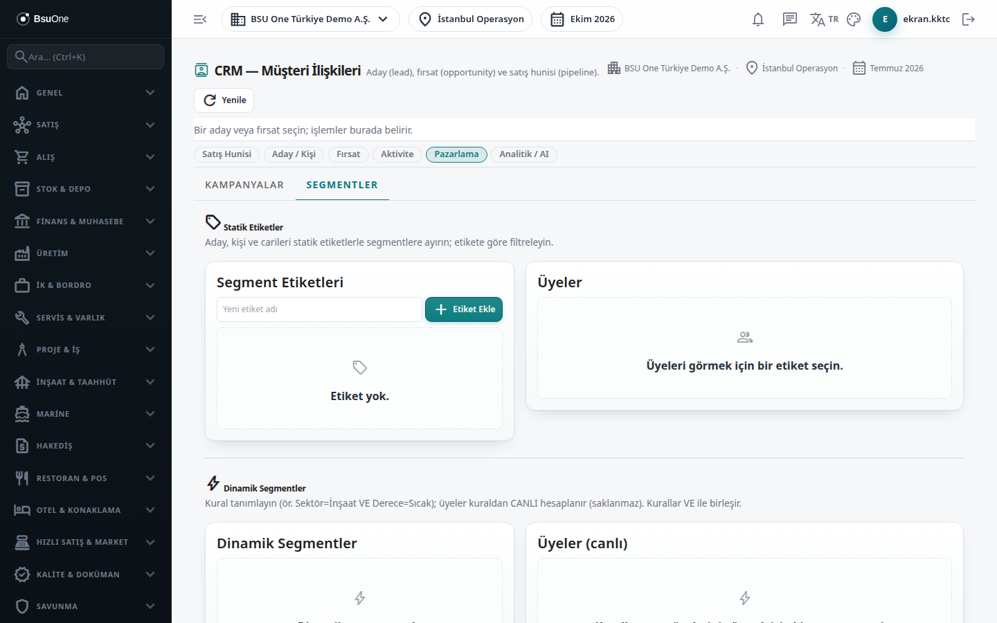Select the İstanbul Operasyon location button
Image resolution: width=997 pixels, height=623 pixels.
tap(471, 19)
